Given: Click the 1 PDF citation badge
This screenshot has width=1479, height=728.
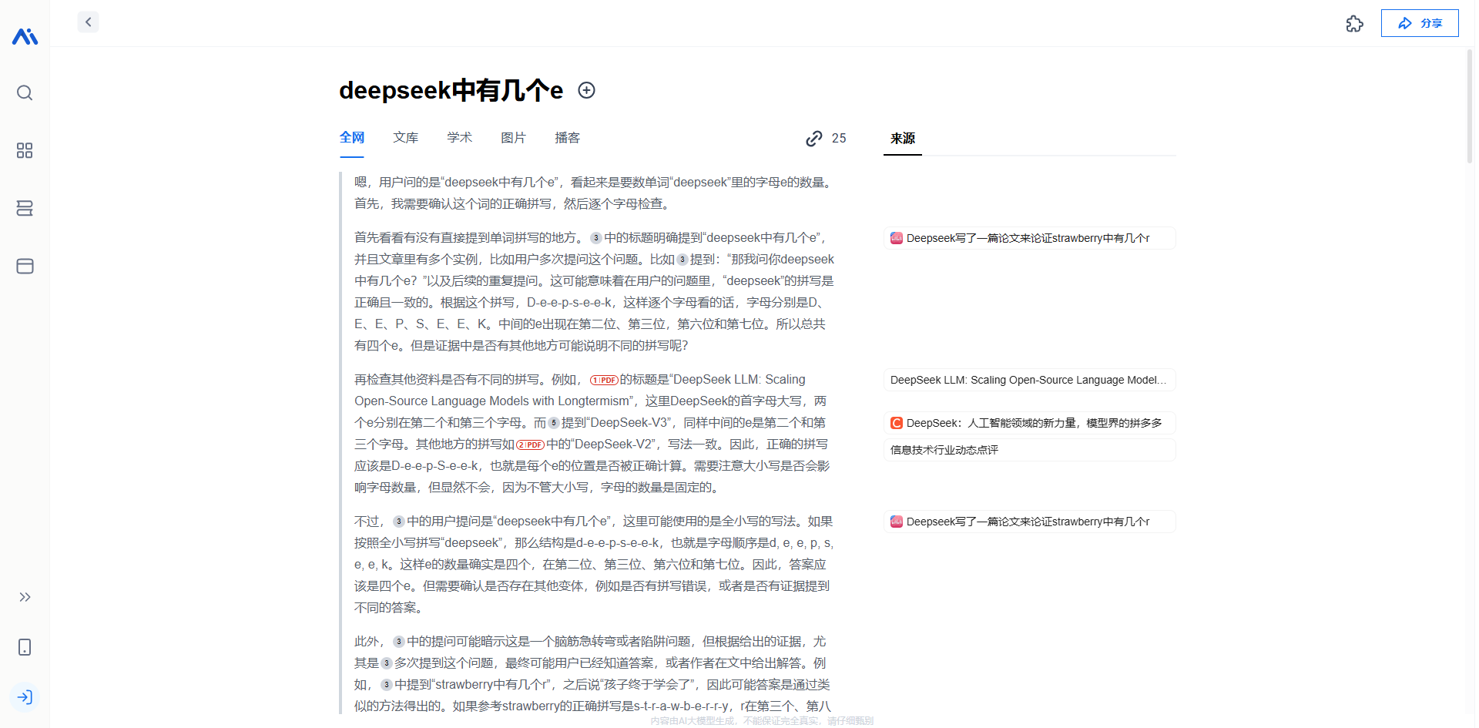Looking at the screenshot, I should [604, 380].
